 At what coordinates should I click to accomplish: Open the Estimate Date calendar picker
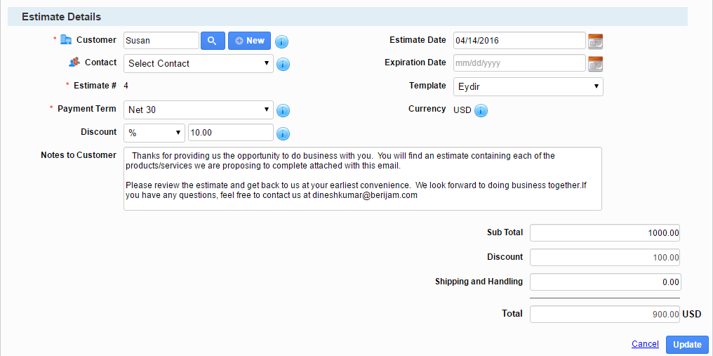click(595, 41)
